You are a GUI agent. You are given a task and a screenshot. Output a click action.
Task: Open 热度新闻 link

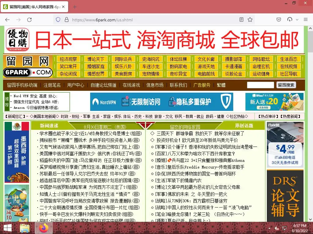click(290, 116)
